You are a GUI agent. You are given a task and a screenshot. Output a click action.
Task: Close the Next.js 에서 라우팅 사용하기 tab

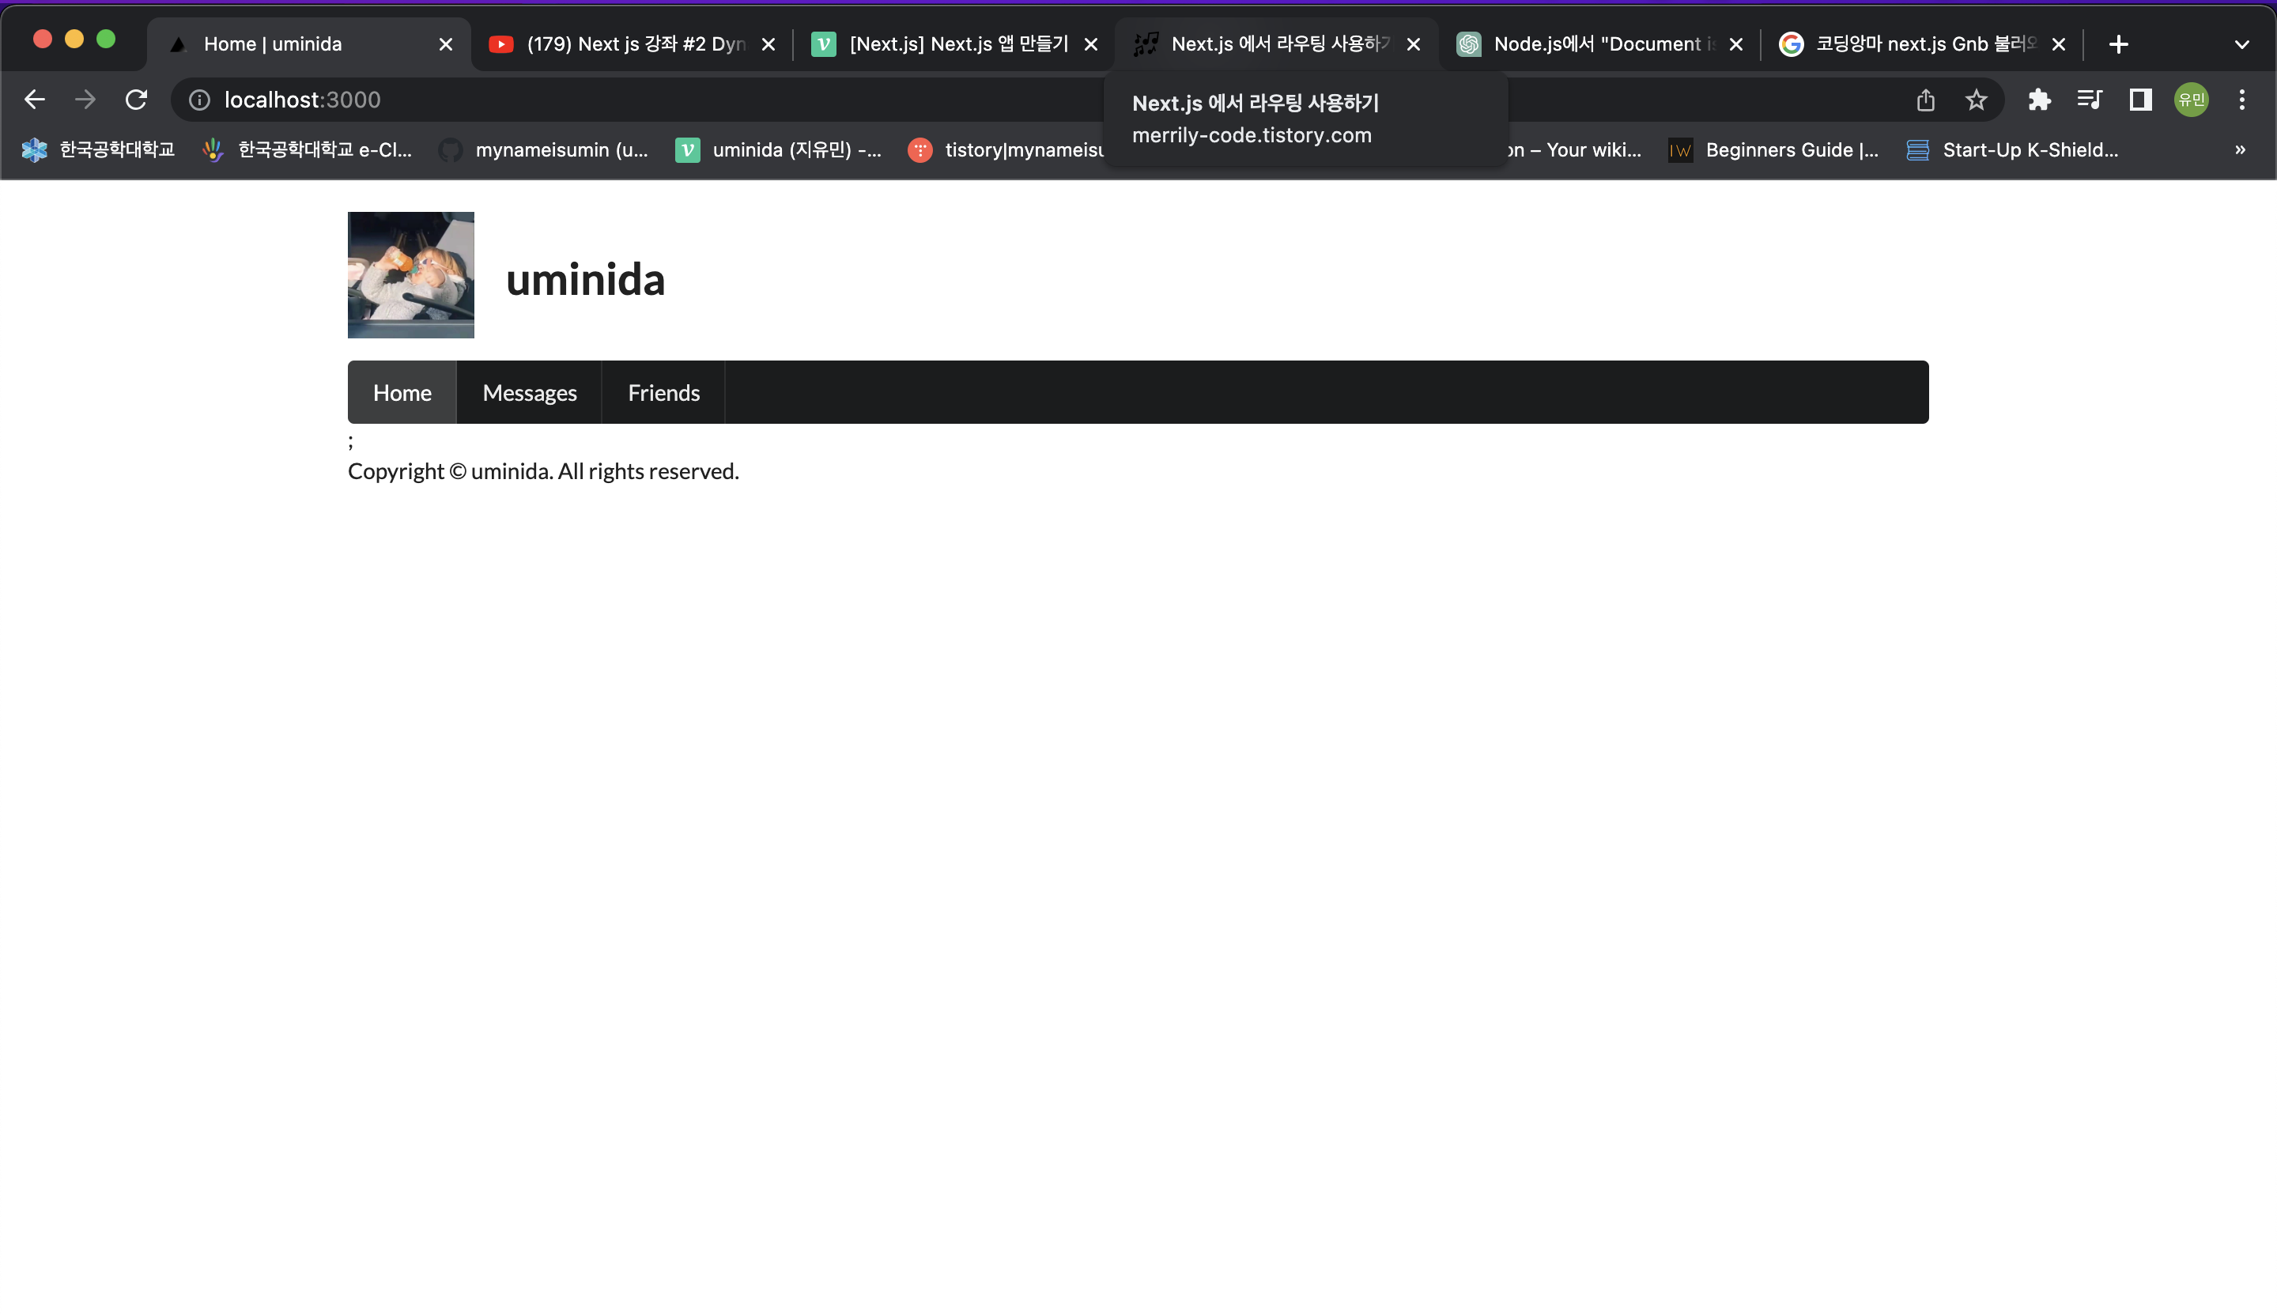(1414, 44)
